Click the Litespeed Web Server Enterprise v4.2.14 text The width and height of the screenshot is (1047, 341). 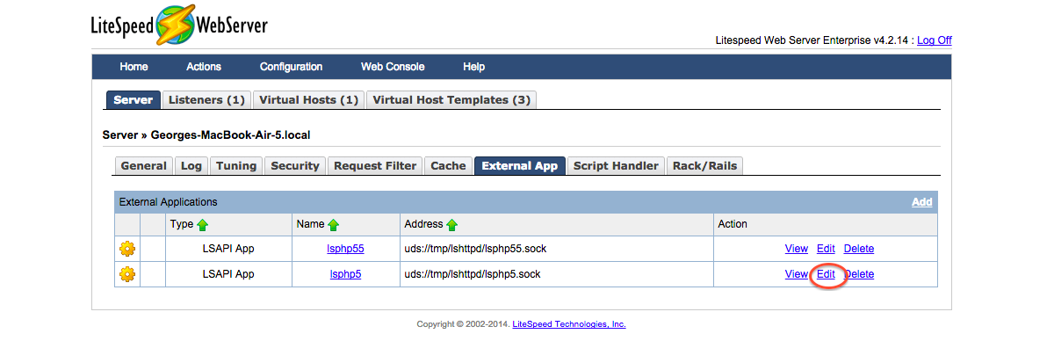tap(812, 40)
